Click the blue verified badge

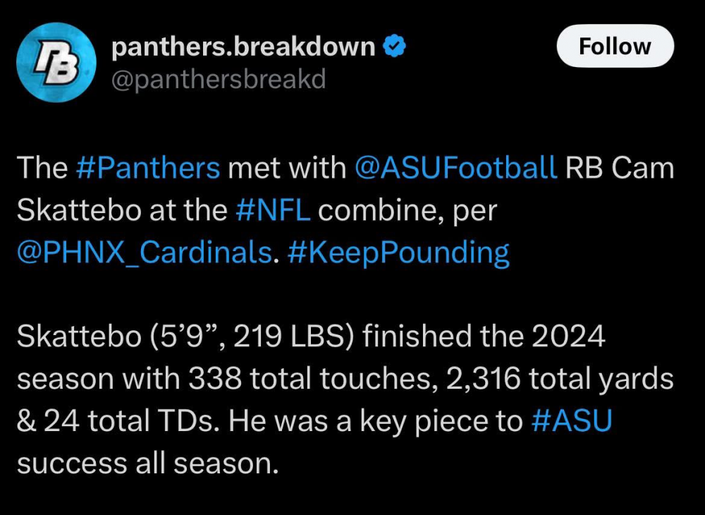[x=393, y=47]
